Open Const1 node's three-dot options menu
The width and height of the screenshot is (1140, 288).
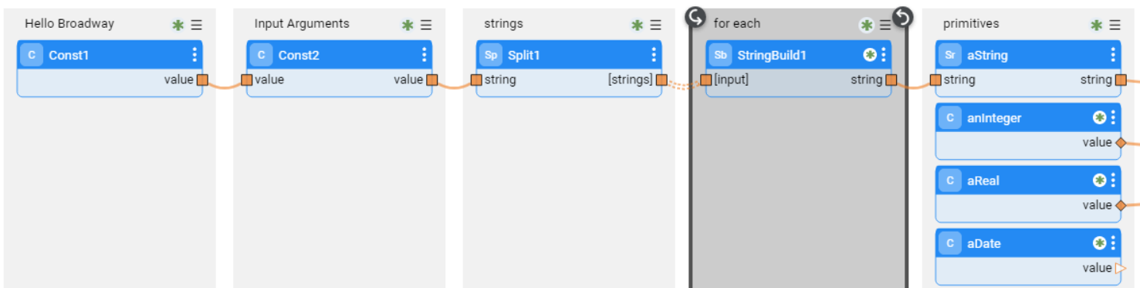tap(195, 55)
